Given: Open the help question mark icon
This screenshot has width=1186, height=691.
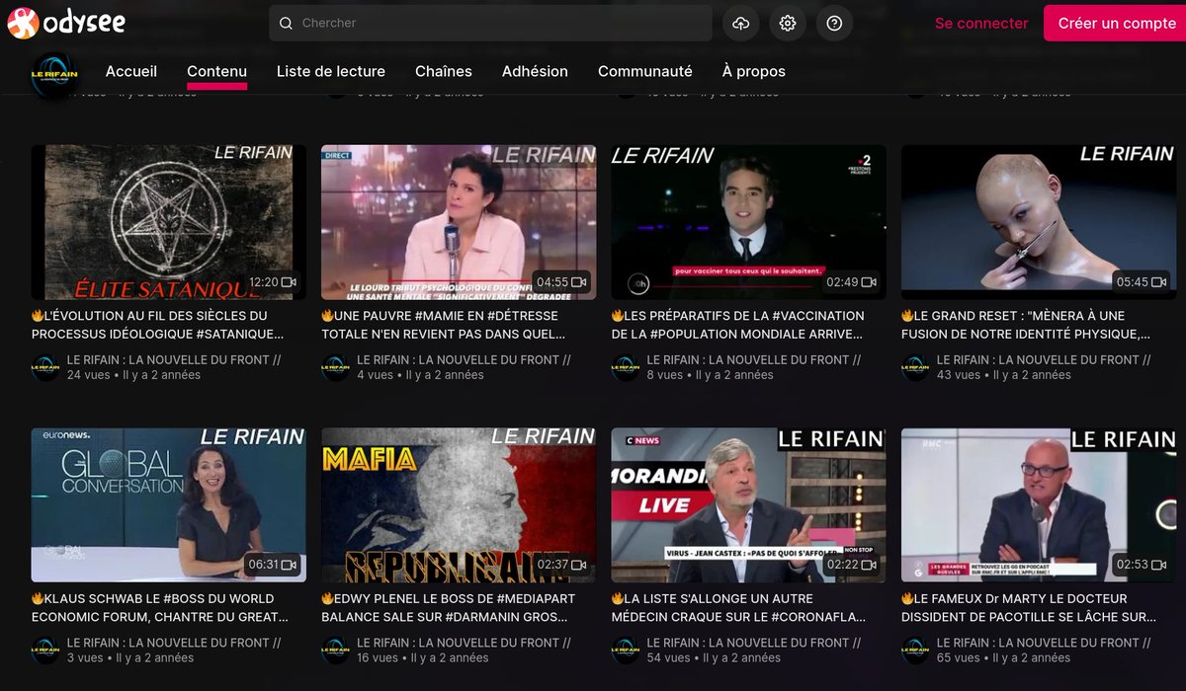Looking at the screenshot, I should (834, 23).
